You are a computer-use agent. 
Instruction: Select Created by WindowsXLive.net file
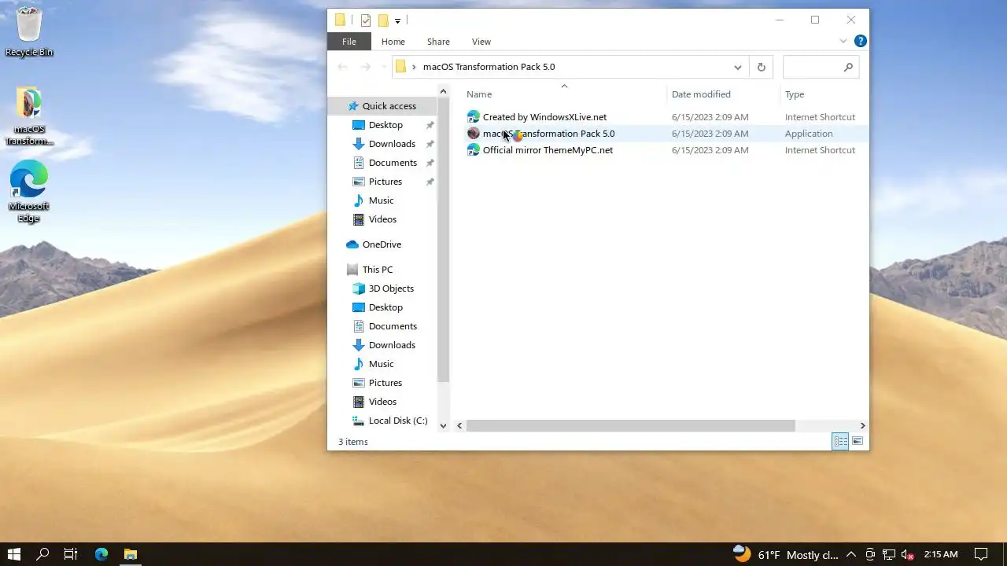[544, 117]
